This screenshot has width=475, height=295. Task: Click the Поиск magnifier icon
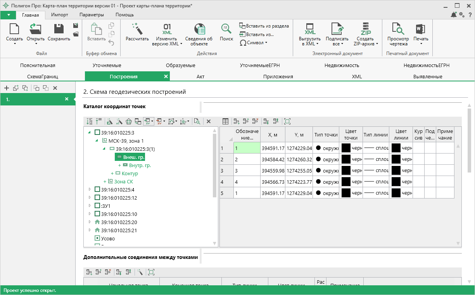(226, 29)
